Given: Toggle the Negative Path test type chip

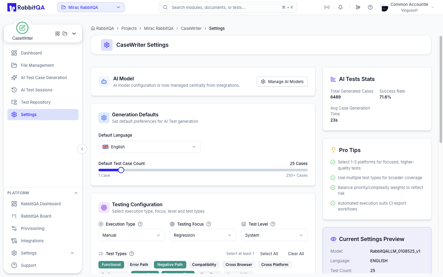Looking at the screenshot, I should tap(170, 265).
